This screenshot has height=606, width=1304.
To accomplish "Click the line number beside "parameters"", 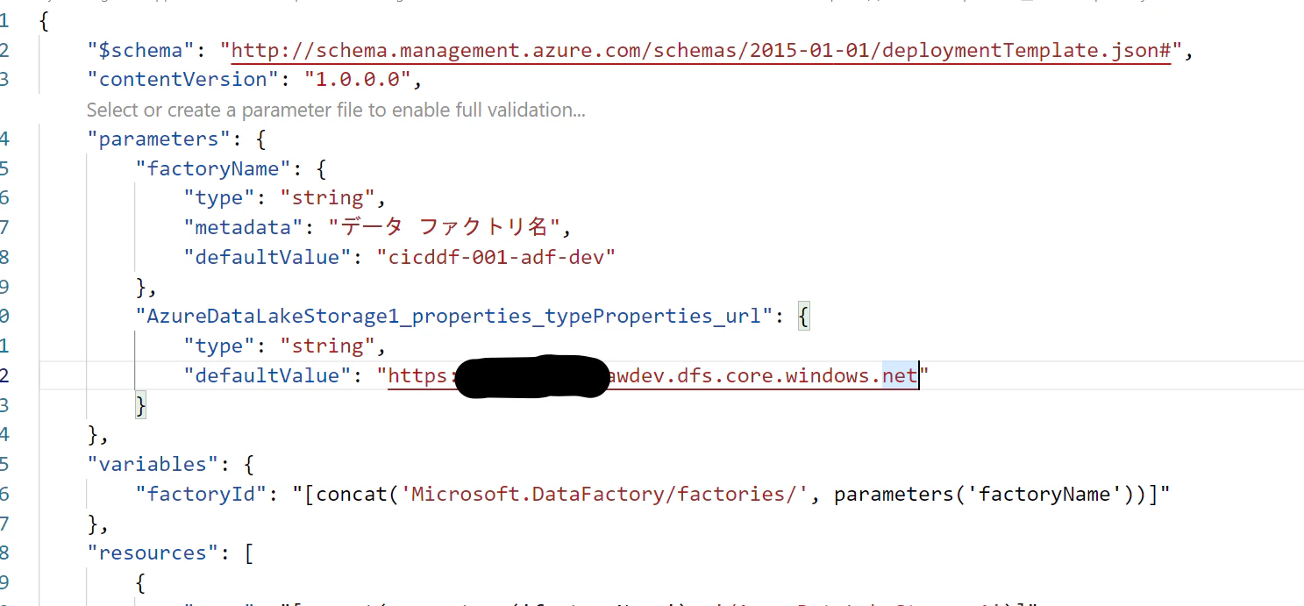I will pyautogui.click(x=4, y=139).
